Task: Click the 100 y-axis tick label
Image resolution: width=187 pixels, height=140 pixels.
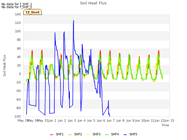Action: click(x=18, y=32)
